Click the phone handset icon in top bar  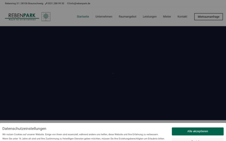46,3
